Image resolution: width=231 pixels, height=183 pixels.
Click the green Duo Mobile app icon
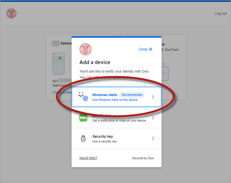pos(83,118)
